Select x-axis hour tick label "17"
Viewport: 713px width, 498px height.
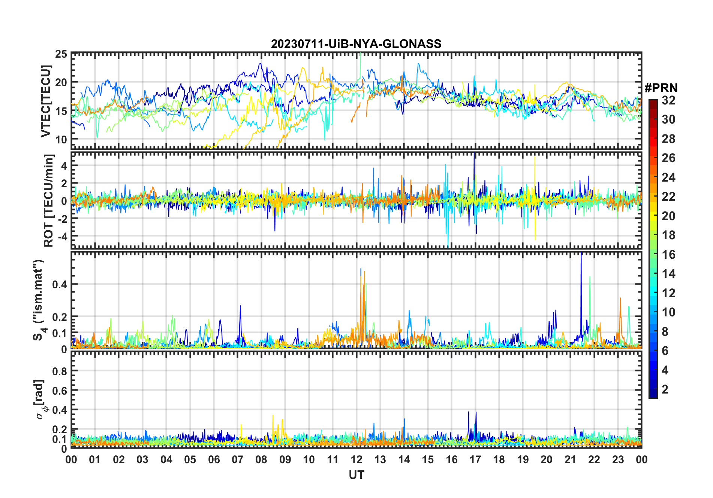tap(475, 459)
